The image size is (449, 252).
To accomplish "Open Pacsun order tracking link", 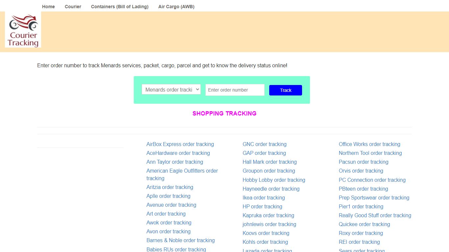I will [364, 162].
